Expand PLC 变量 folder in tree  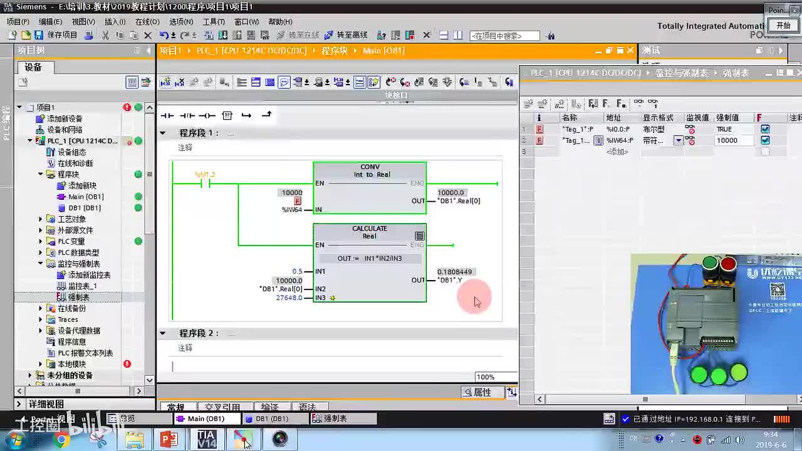click(41, 241)
